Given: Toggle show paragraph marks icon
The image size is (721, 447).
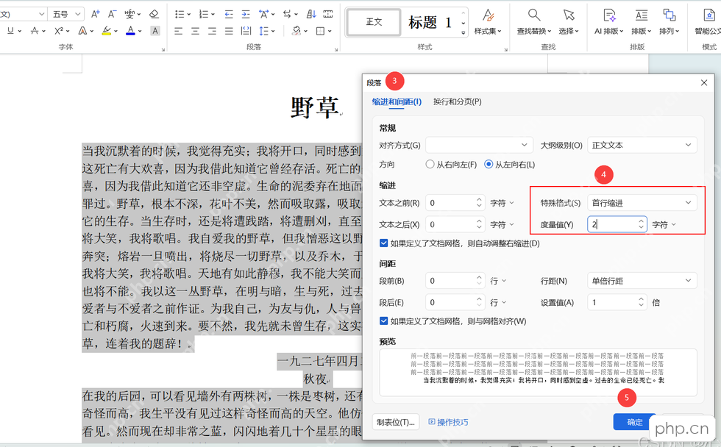Looking at the screenshot, I should (x=328, y=14).
